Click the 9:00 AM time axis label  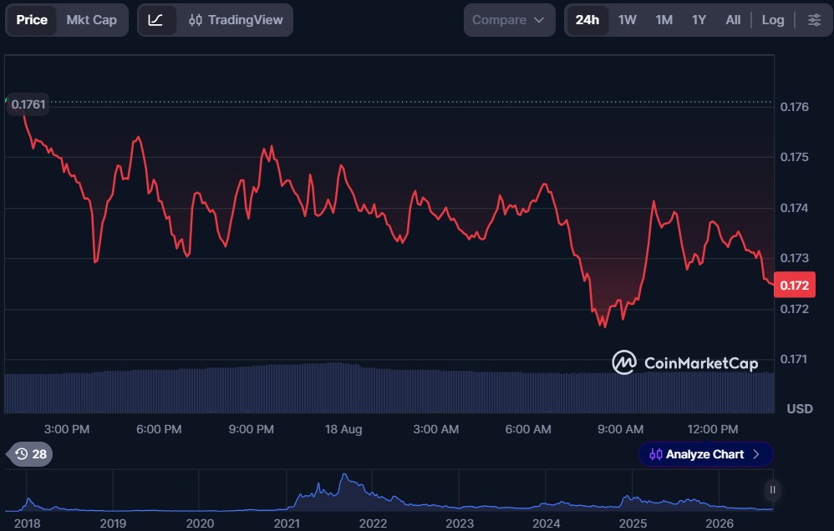[x=620, y=429]
